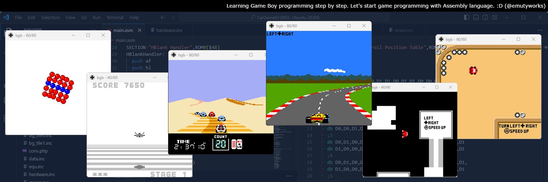
Task: Click the VS Code logo icon
Action: pyautogui.click(x=6, y=17)
